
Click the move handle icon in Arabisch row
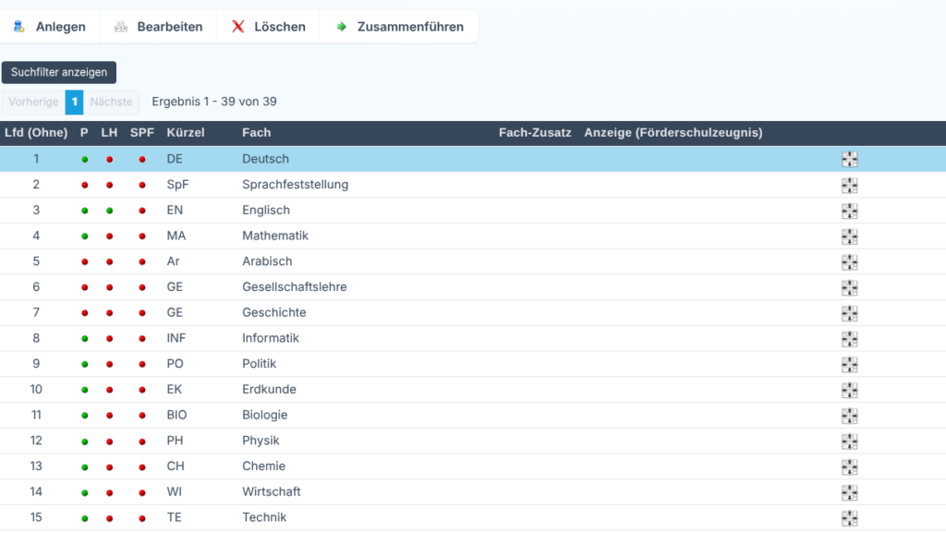pyautogui.click(x=850, y=261)
